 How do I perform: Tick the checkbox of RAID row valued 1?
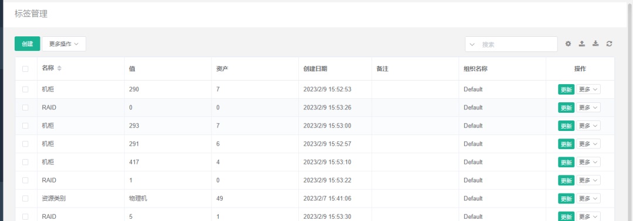point(25,180)
